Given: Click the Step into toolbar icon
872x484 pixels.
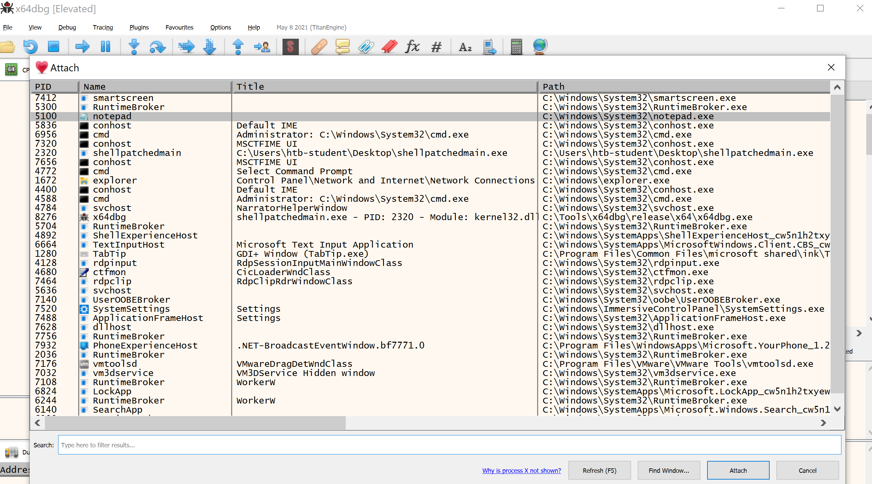Looking at the screenshot, I should (x=134, y=47).
